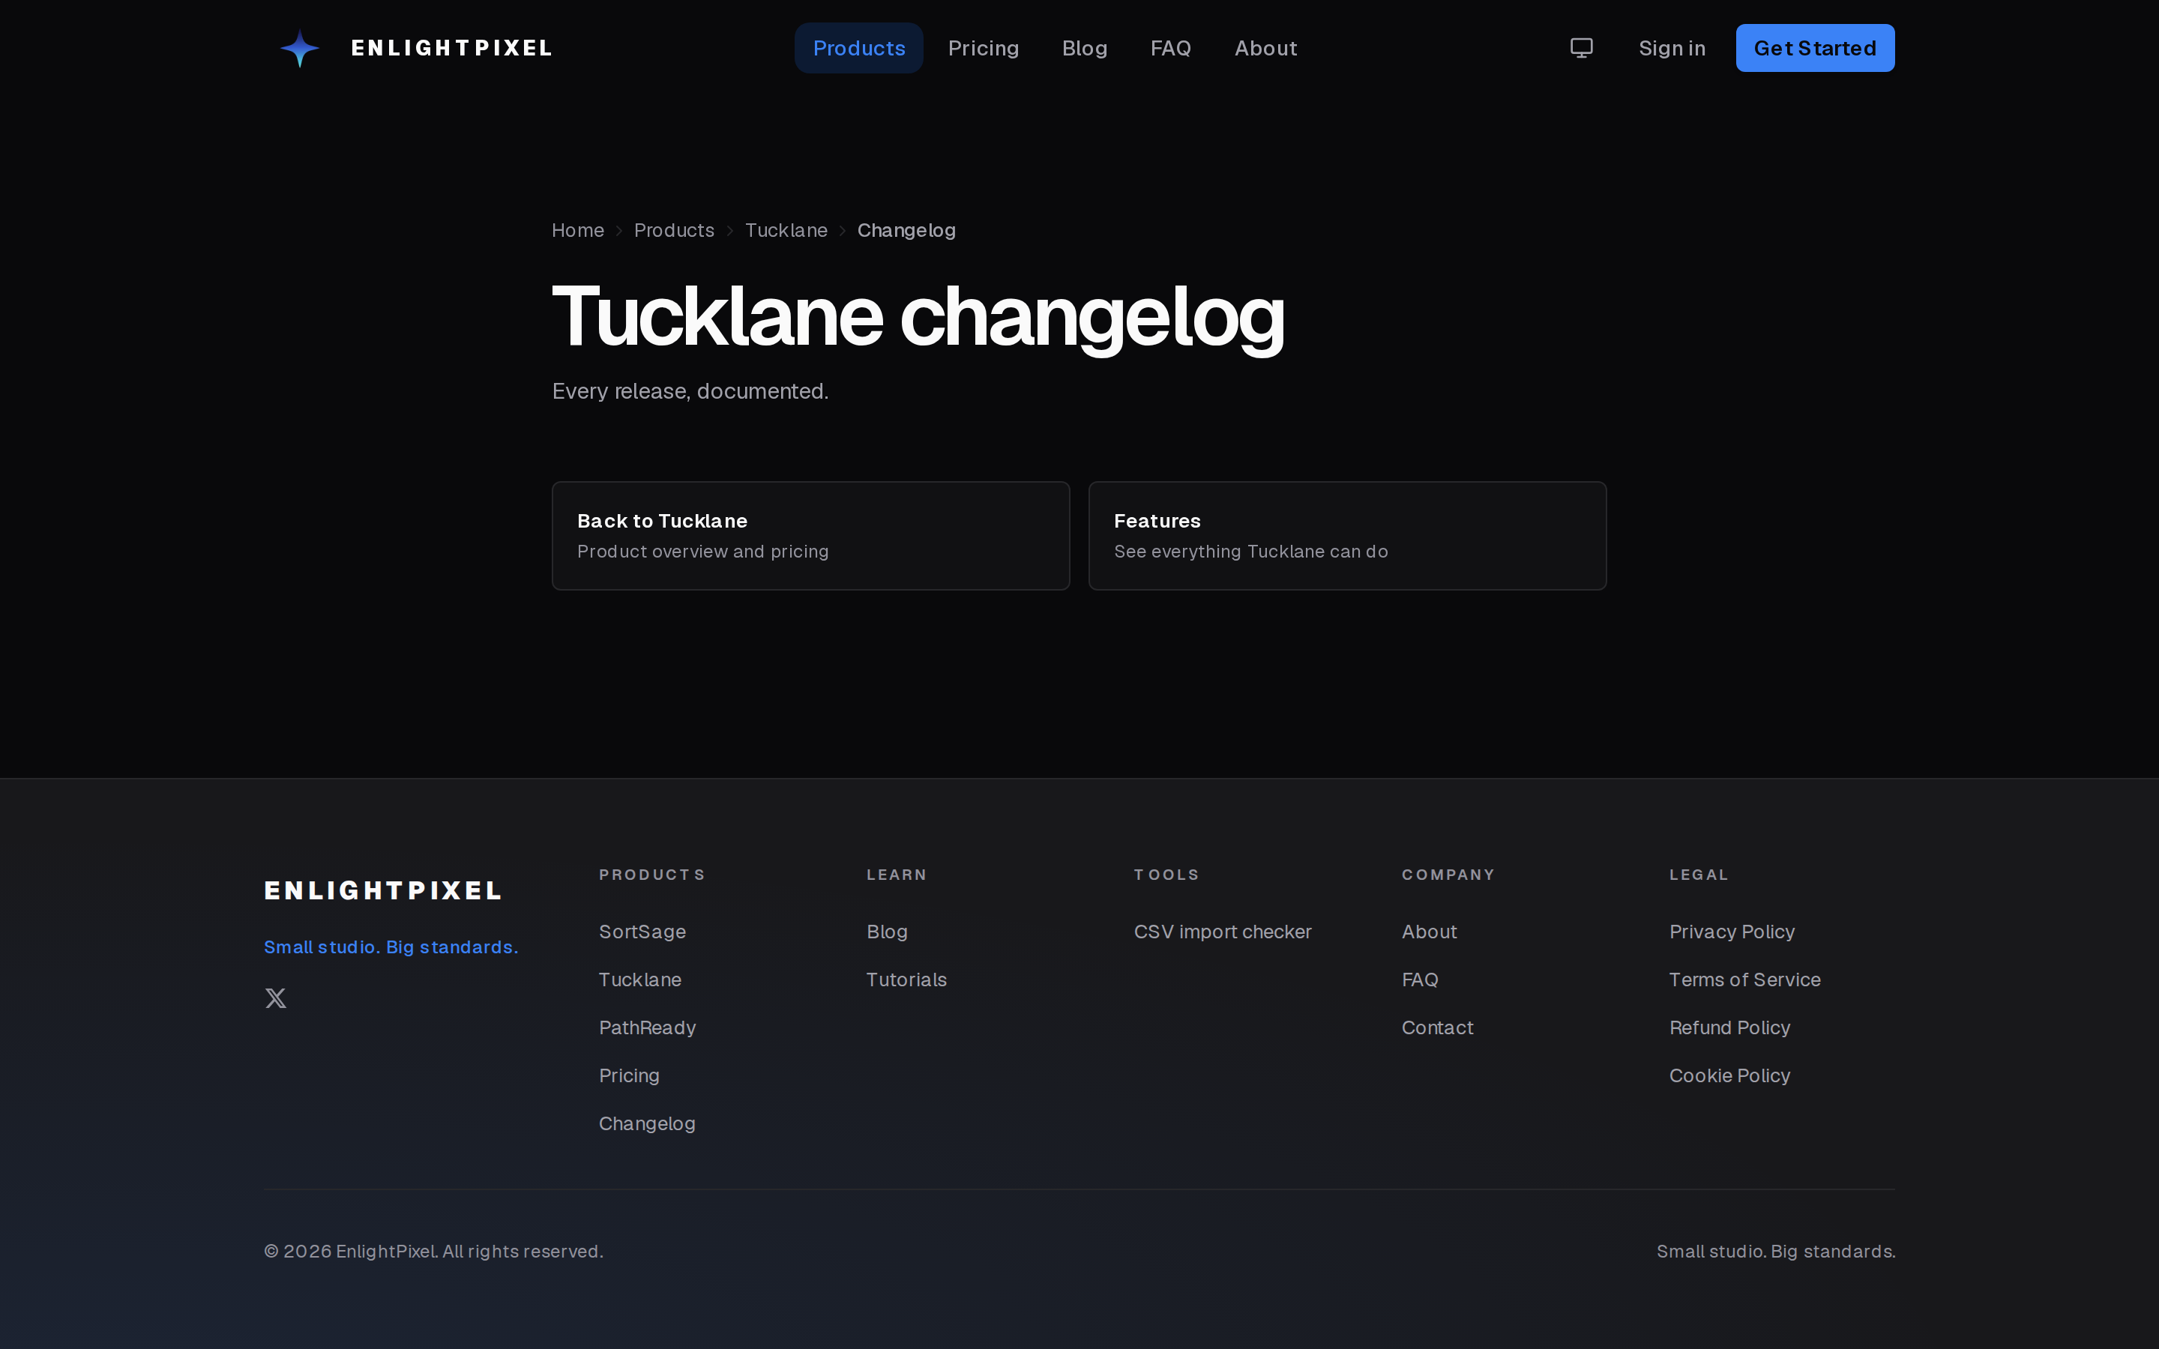Click the footer ENLIGHTPIXEL wordmark

click(x=383, y=890)
